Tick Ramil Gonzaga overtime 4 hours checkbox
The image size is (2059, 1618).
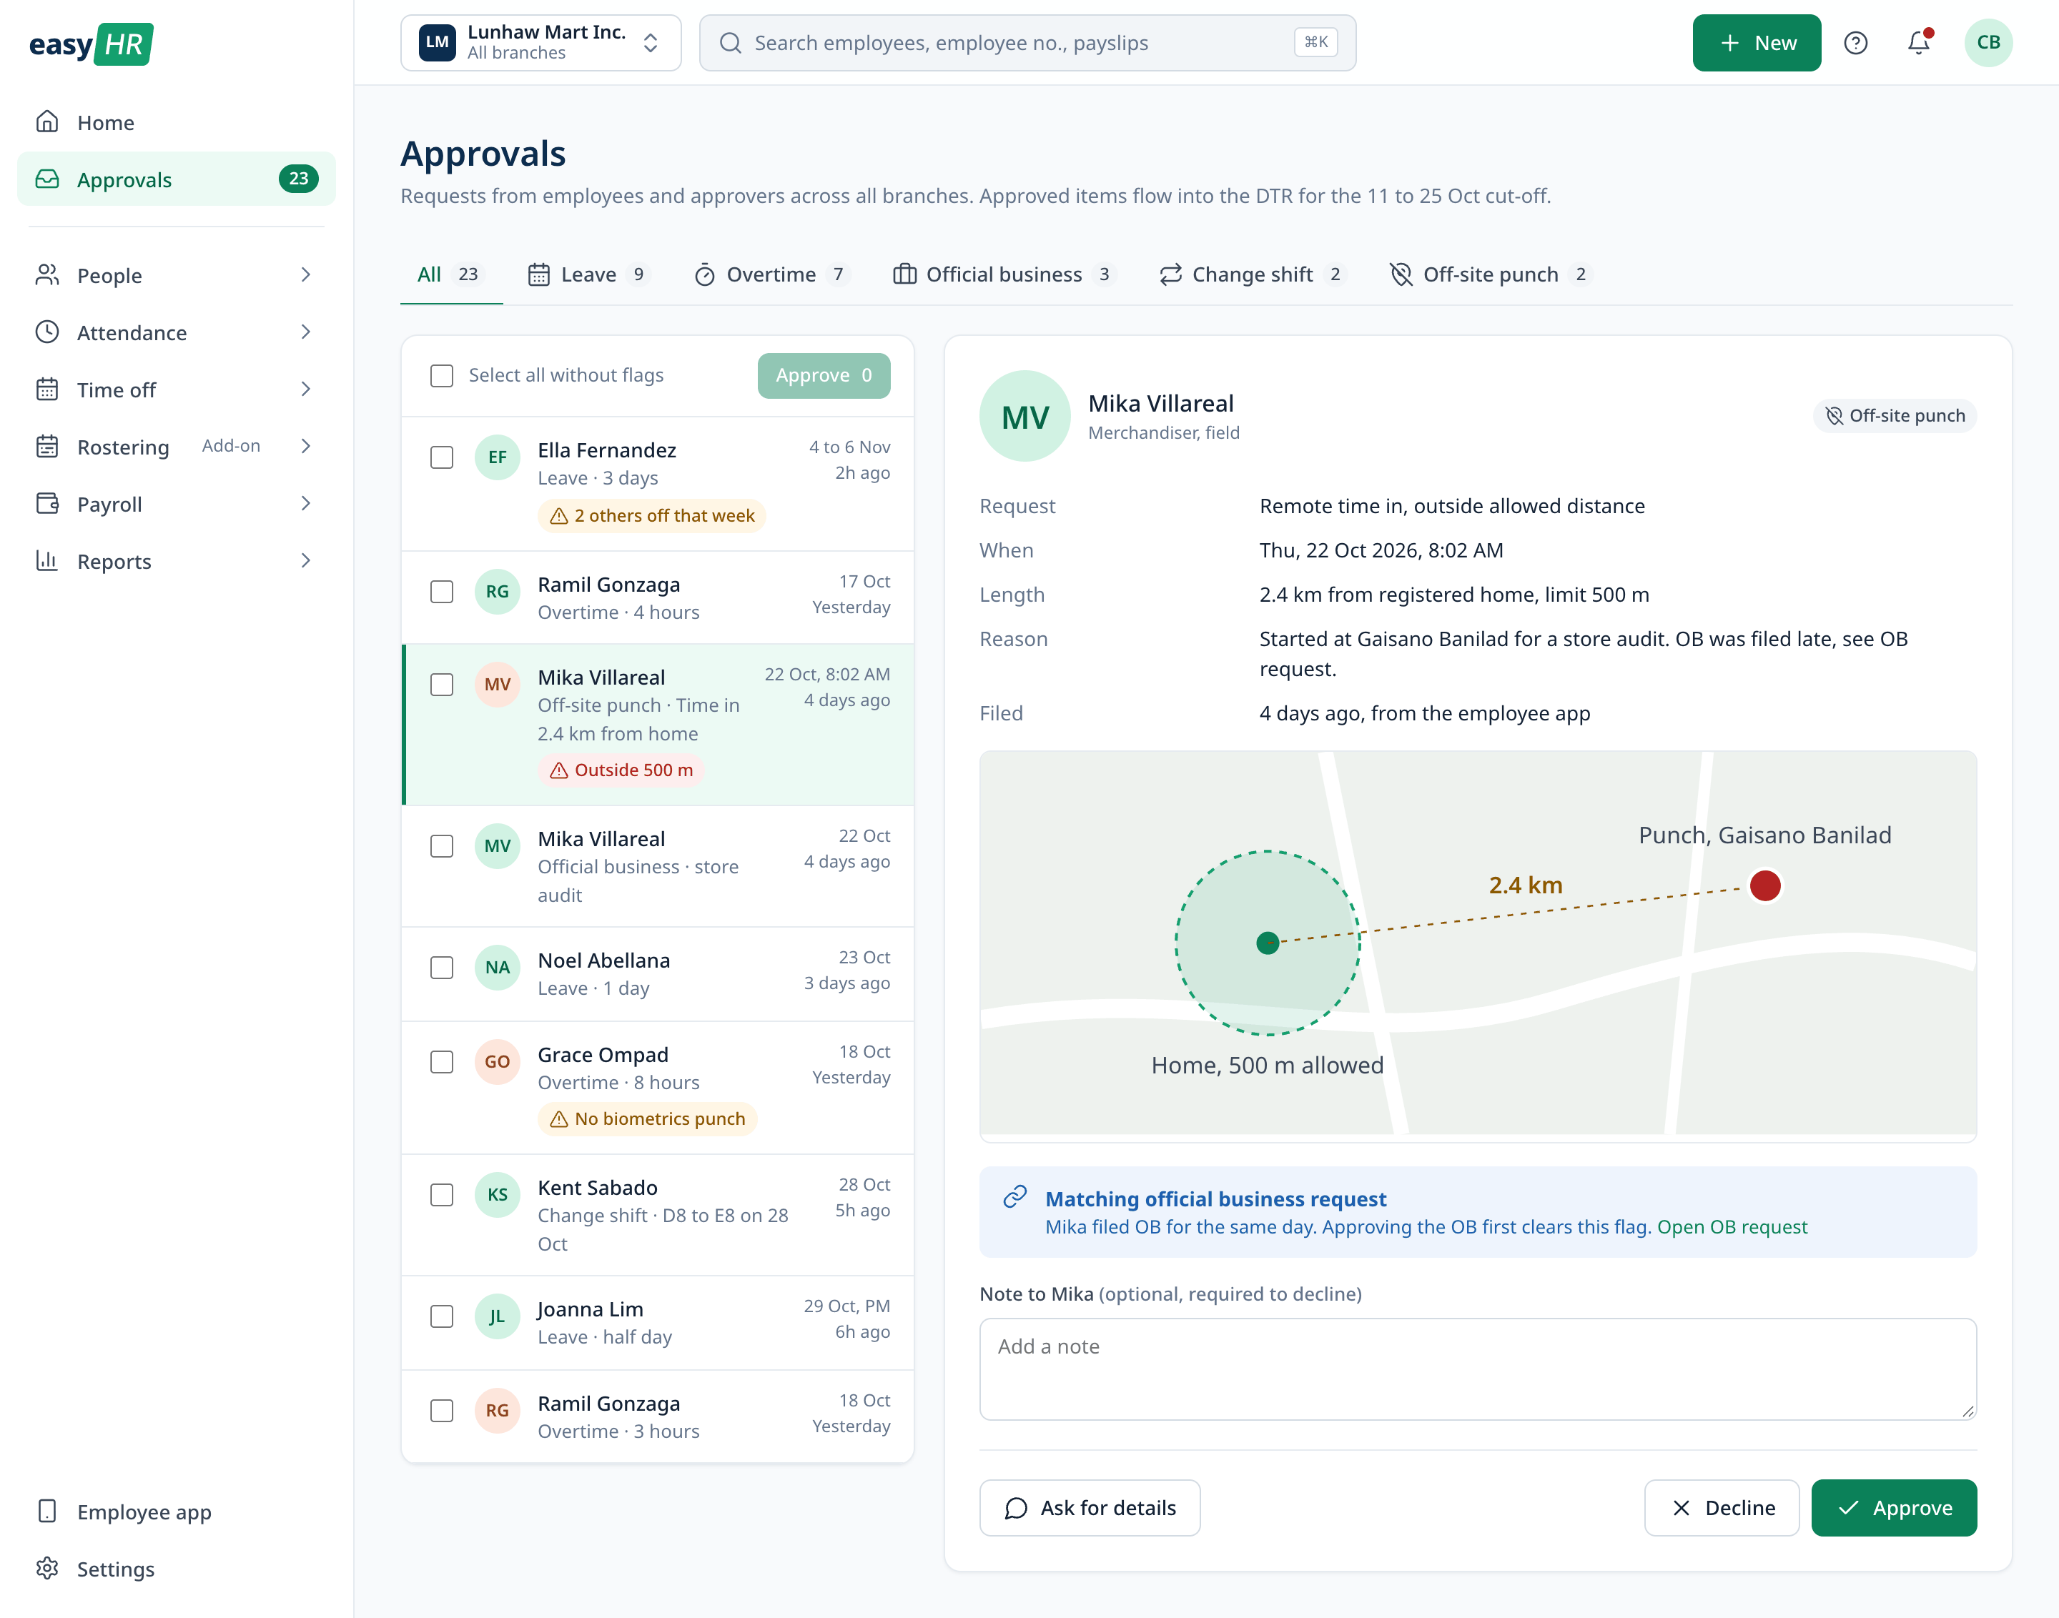coord(442,592)
